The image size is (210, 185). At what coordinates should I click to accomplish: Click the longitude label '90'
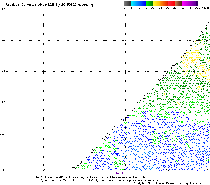2,170
